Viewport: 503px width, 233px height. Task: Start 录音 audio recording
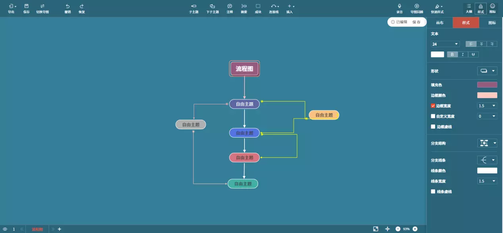pyautogui.click(x=399, y=6)
